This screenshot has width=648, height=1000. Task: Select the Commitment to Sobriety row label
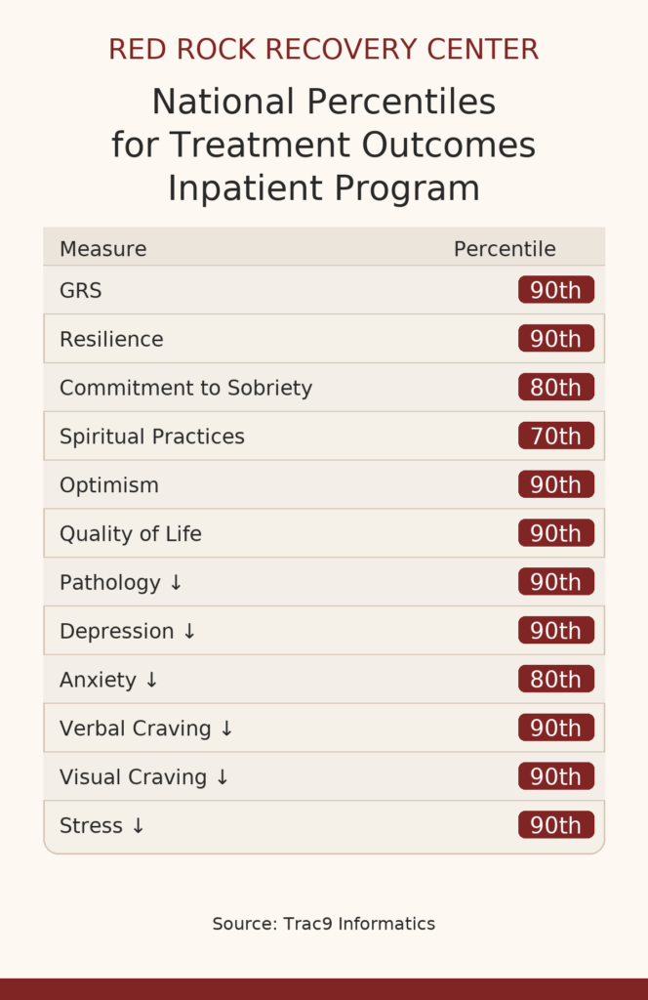pos(185,388)
